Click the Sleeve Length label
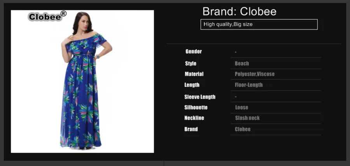Image resolution: width=350 pixels, height=166 pixels. 200,97
